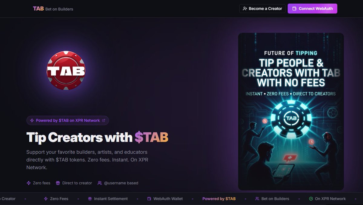Click the external link icon in Powered by badge
The height and width of the screenshot is (205, 363).
point(104,120)
